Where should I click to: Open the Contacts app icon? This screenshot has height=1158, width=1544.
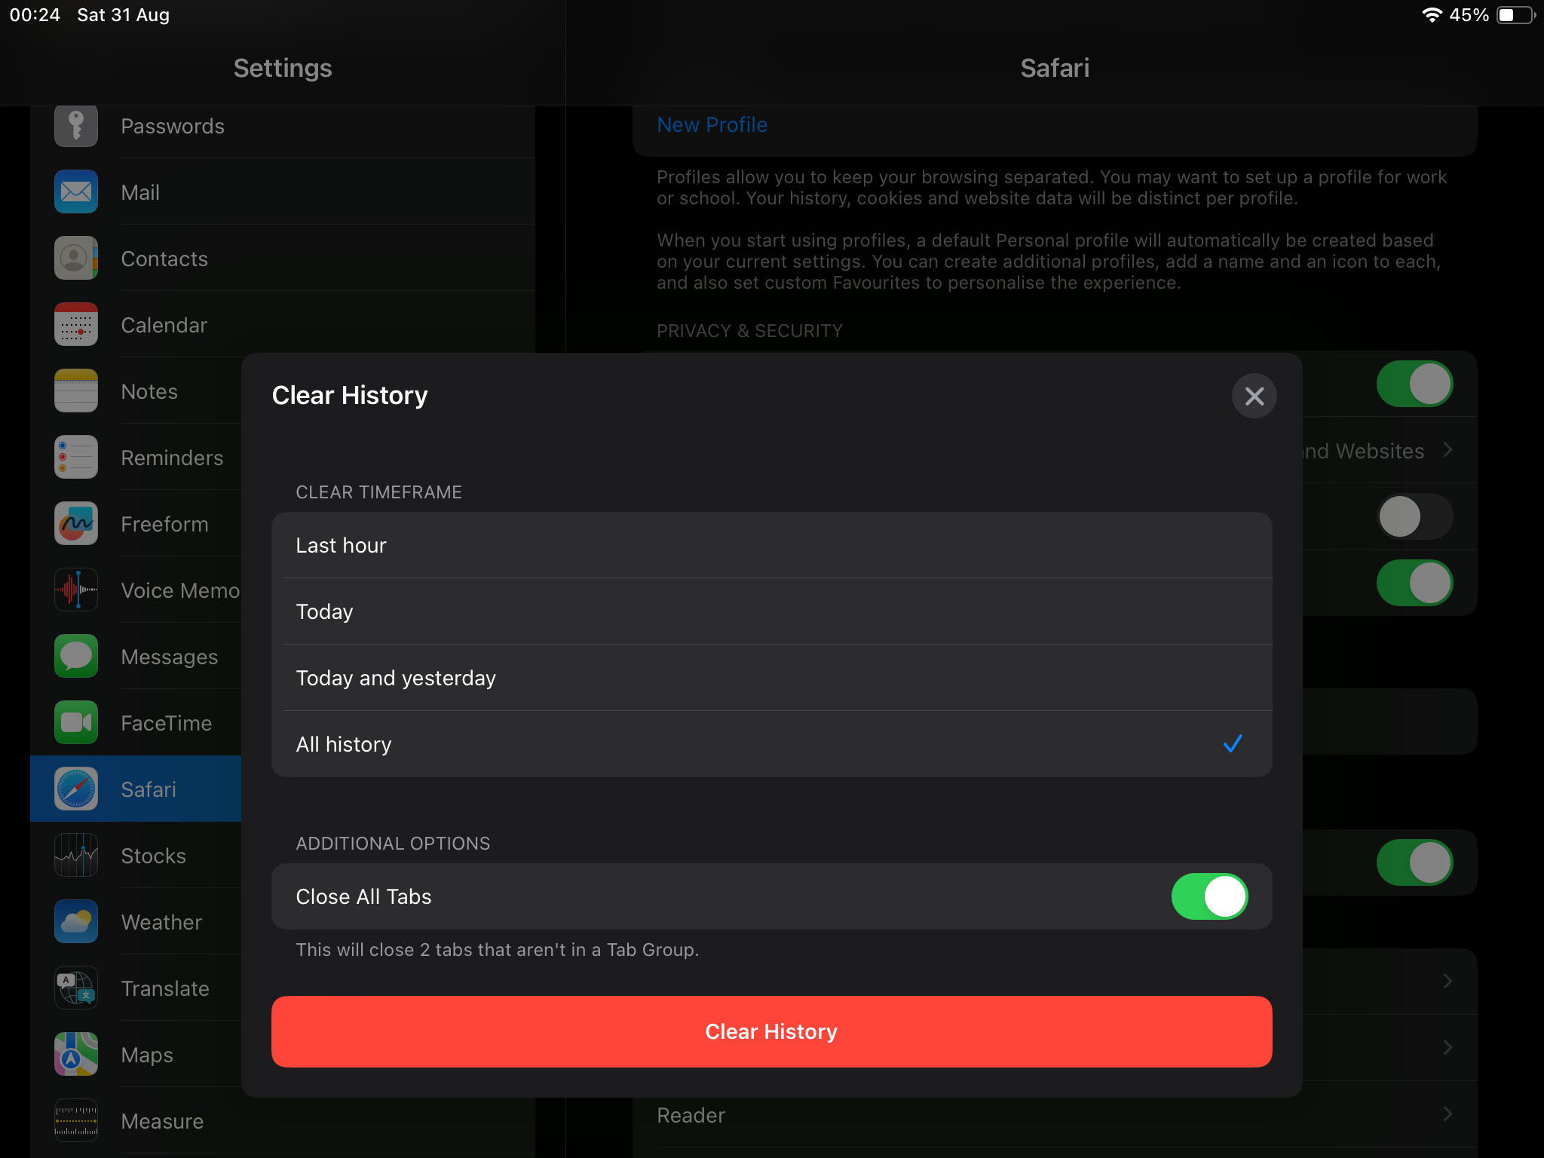pos(76,258)
